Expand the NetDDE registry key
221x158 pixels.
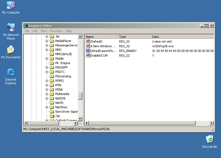point(47,99)
